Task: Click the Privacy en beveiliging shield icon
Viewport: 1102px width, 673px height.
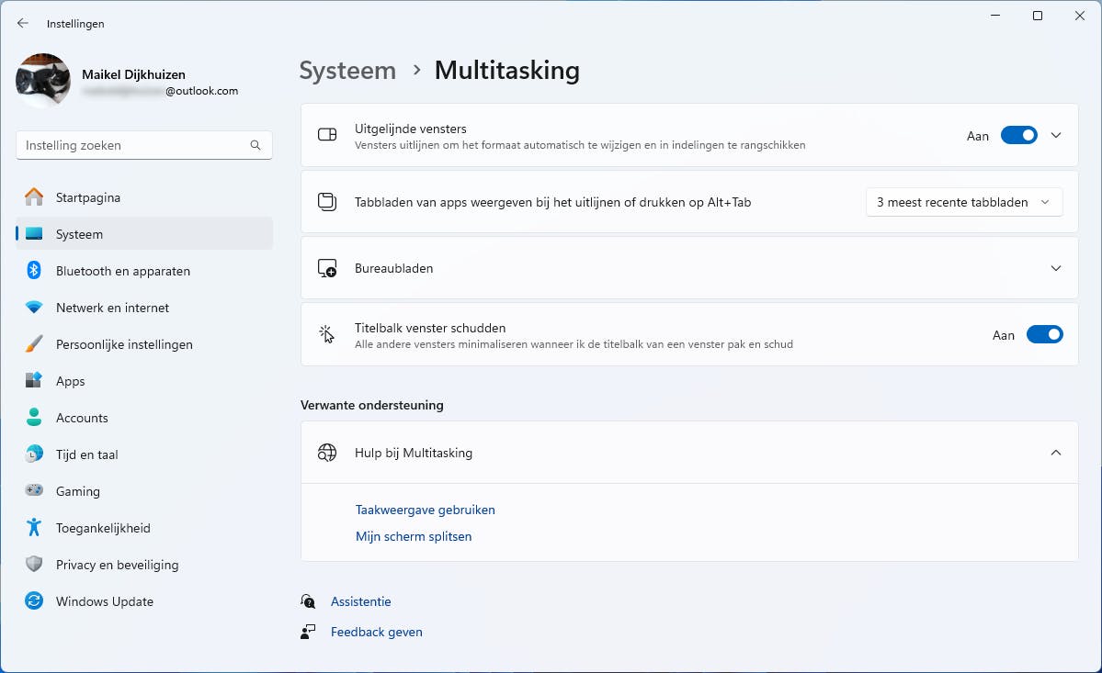Action: point(34,565)
